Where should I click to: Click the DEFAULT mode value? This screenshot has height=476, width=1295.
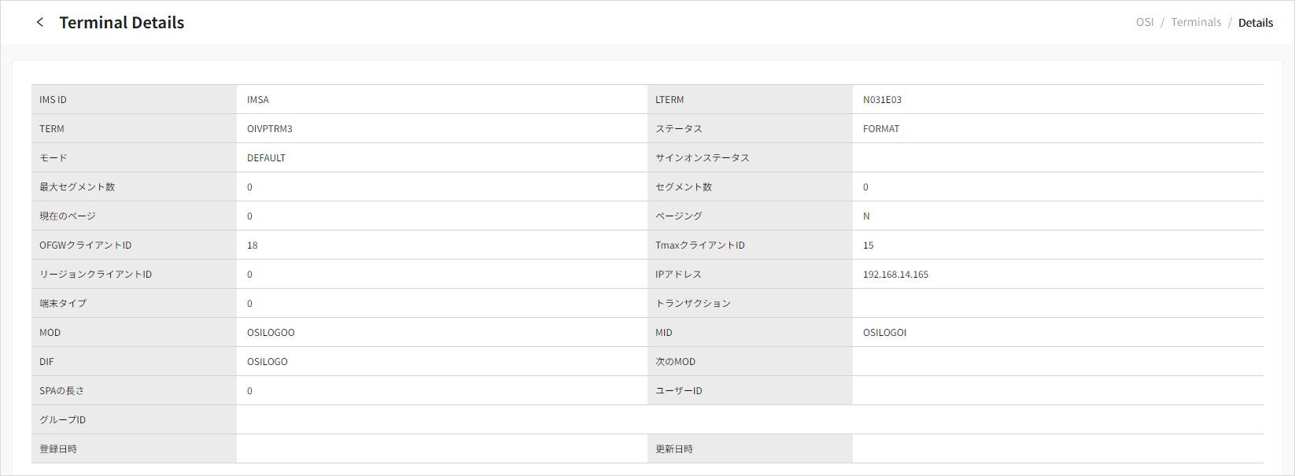(x=266, y=158)
